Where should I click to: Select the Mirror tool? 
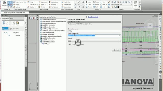pyautogui.click(x=96, y=5)
